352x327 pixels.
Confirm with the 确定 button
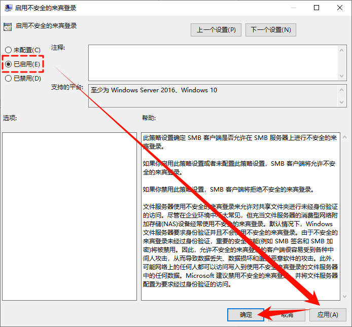246,315
